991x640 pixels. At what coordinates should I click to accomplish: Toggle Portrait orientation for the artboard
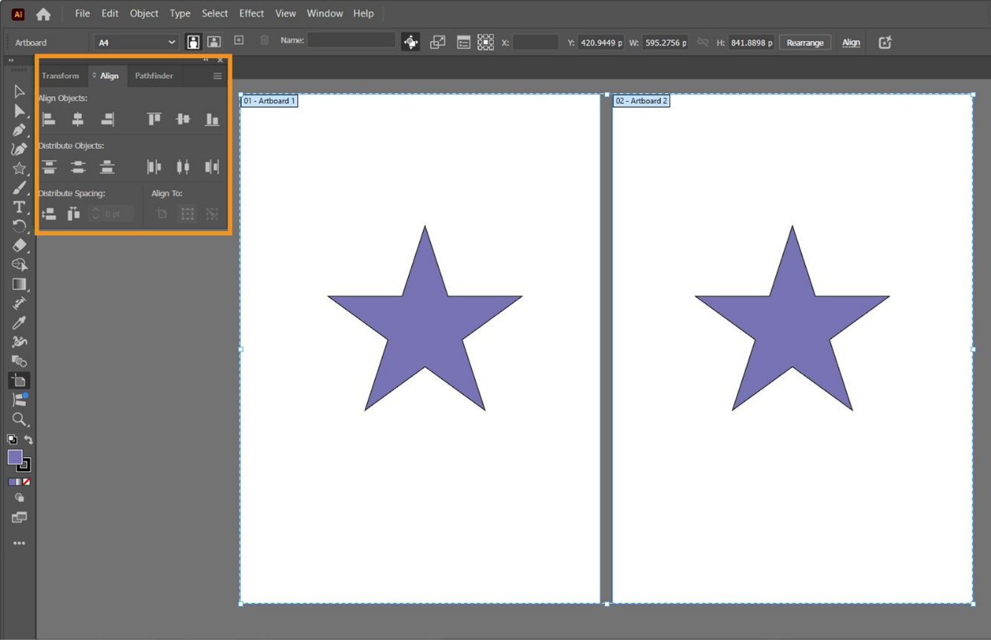(193, 42)
